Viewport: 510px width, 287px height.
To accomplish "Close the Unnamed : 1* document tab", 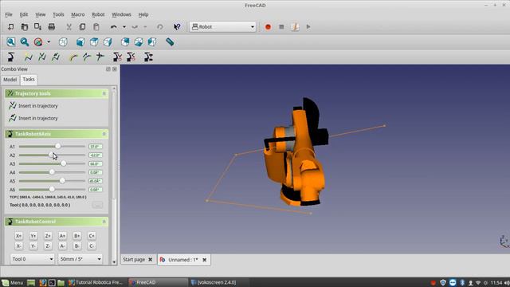I will tap(205, 260).
